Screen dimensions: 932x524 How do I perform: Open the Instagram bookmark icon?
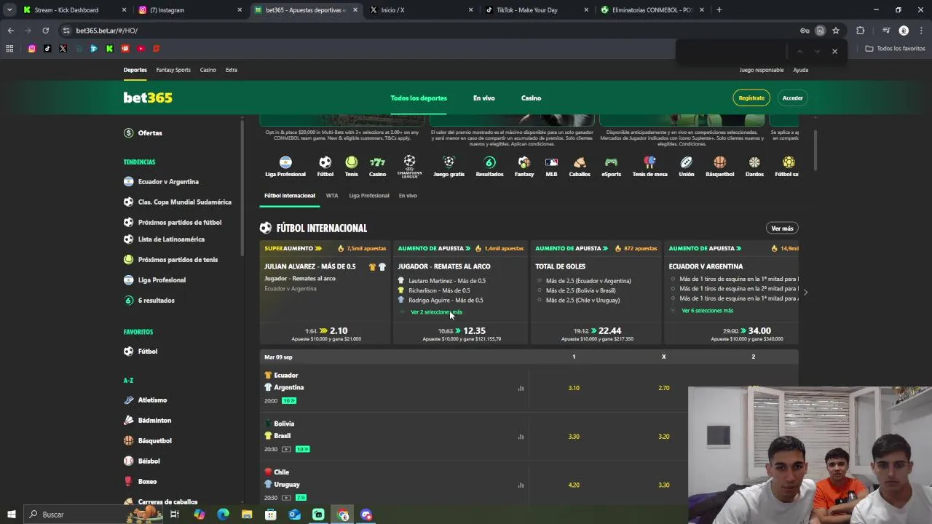click(31, 49)
